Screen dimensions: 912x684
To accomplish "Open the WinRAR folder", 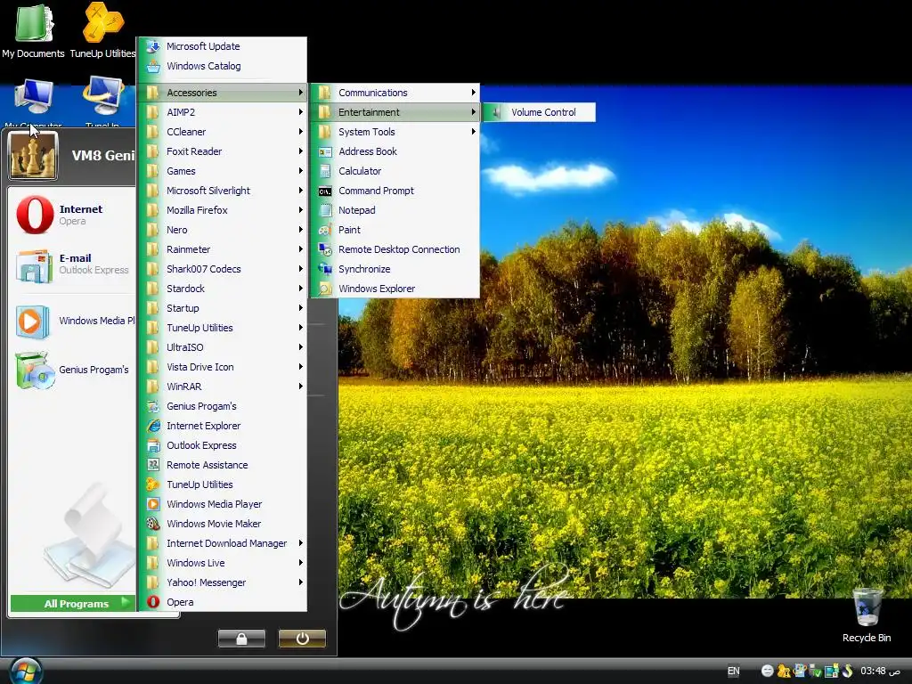I will [x=222, y=387].
